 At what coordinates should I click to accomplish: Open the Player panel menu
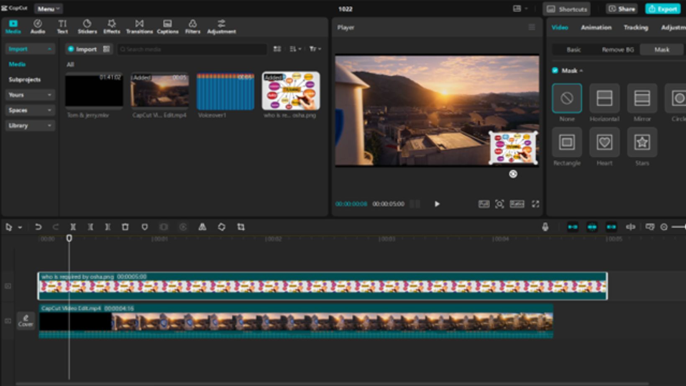(x=532, y=27)
